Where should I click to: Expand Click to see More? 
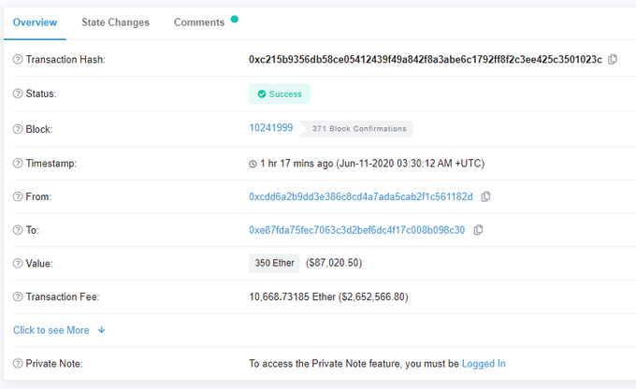click(x=51, y=330)
